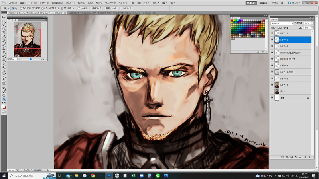This screenshot has width=319, height=179.
Task: Open the フィルター(T) menu
Action: 70,3
